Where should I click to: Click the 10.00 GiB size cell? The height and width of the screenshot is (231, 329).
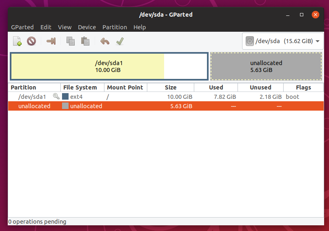180,97
